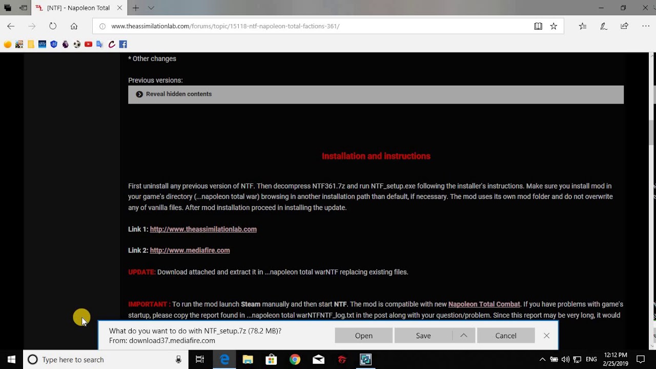
Task: Open the orange circle bookmark
Action: pyautogui.click(x=7, y=45)
